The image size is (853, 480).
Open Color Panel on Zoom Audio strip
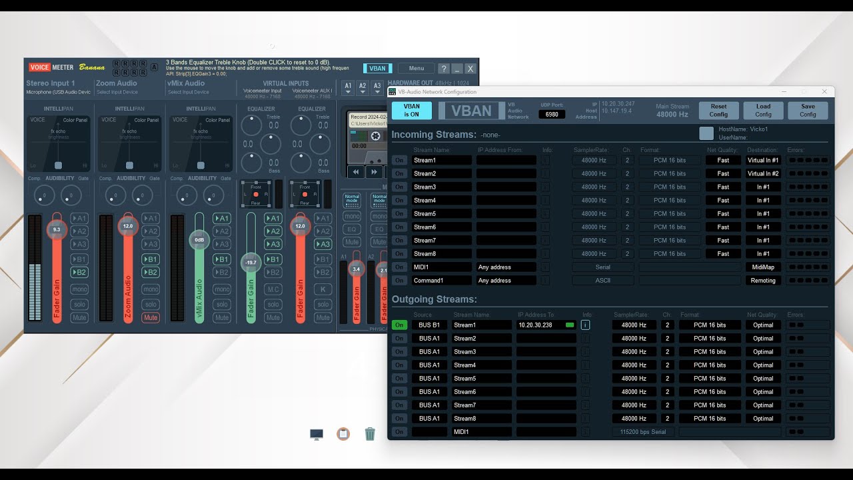[x=146, y=120]
